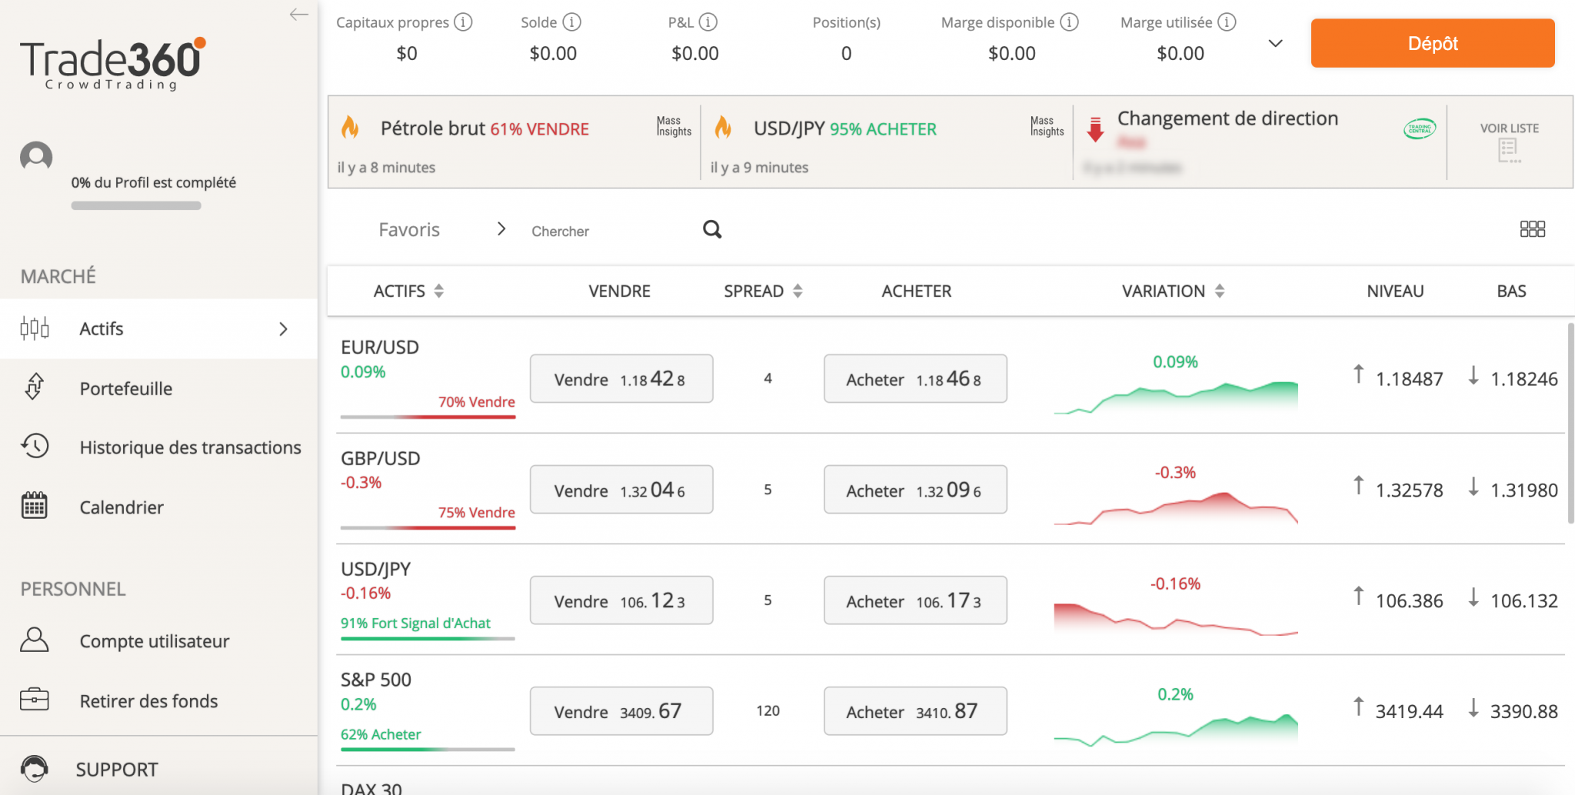Show info for Marge utilisée

tap(1227, 22)
